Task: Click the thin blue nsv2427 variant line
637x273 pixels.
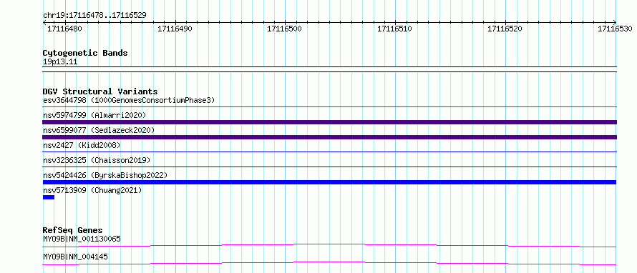Action: tap(329, 152)
